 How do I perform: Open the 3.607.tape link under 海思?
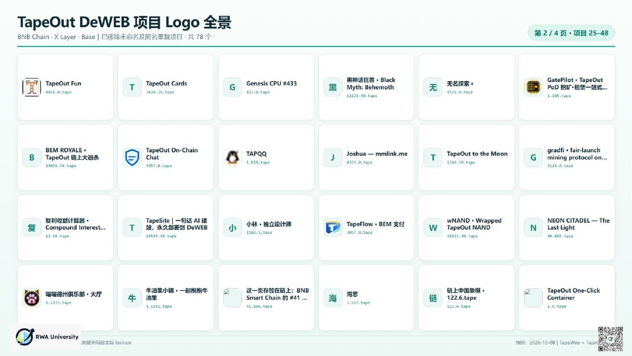[x=358, y=303]
